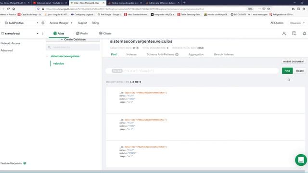The image size is (308, 173).
Task: Click Create Database button
Action: point(73,39)
